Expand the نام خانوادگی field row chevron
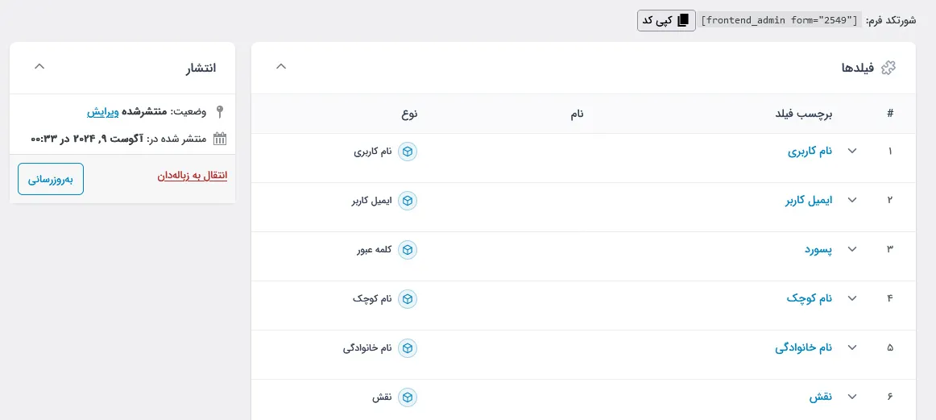 click(x=852, y=347)
